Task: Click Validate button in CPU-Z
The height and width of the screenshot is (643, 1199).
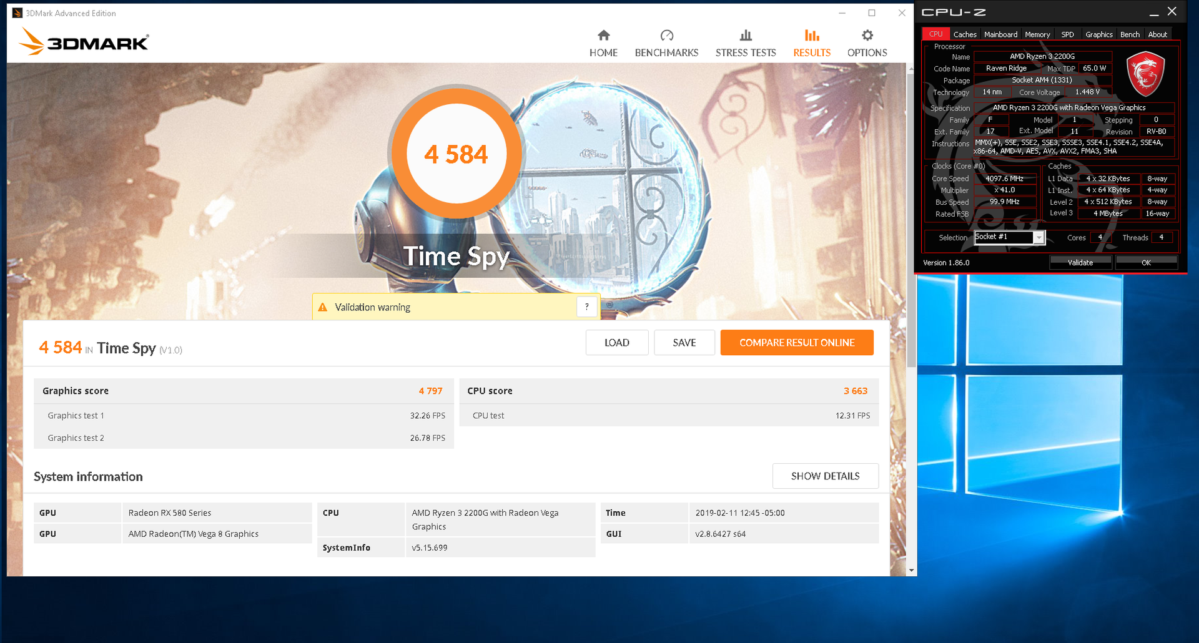Action: (1080, 263)
